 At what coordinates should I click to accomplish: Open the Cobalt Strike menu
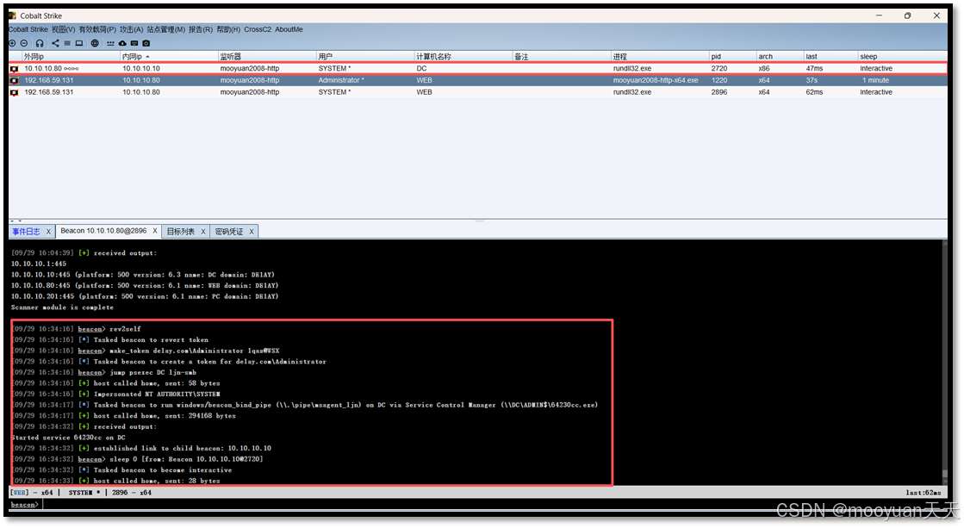28,29
